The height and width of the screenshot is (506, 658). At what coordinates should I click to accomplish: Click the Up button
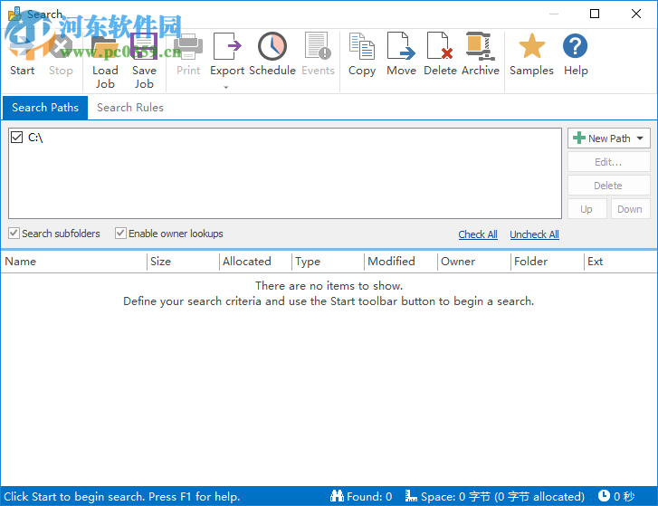pyautogui.click(x=586, y=209)
